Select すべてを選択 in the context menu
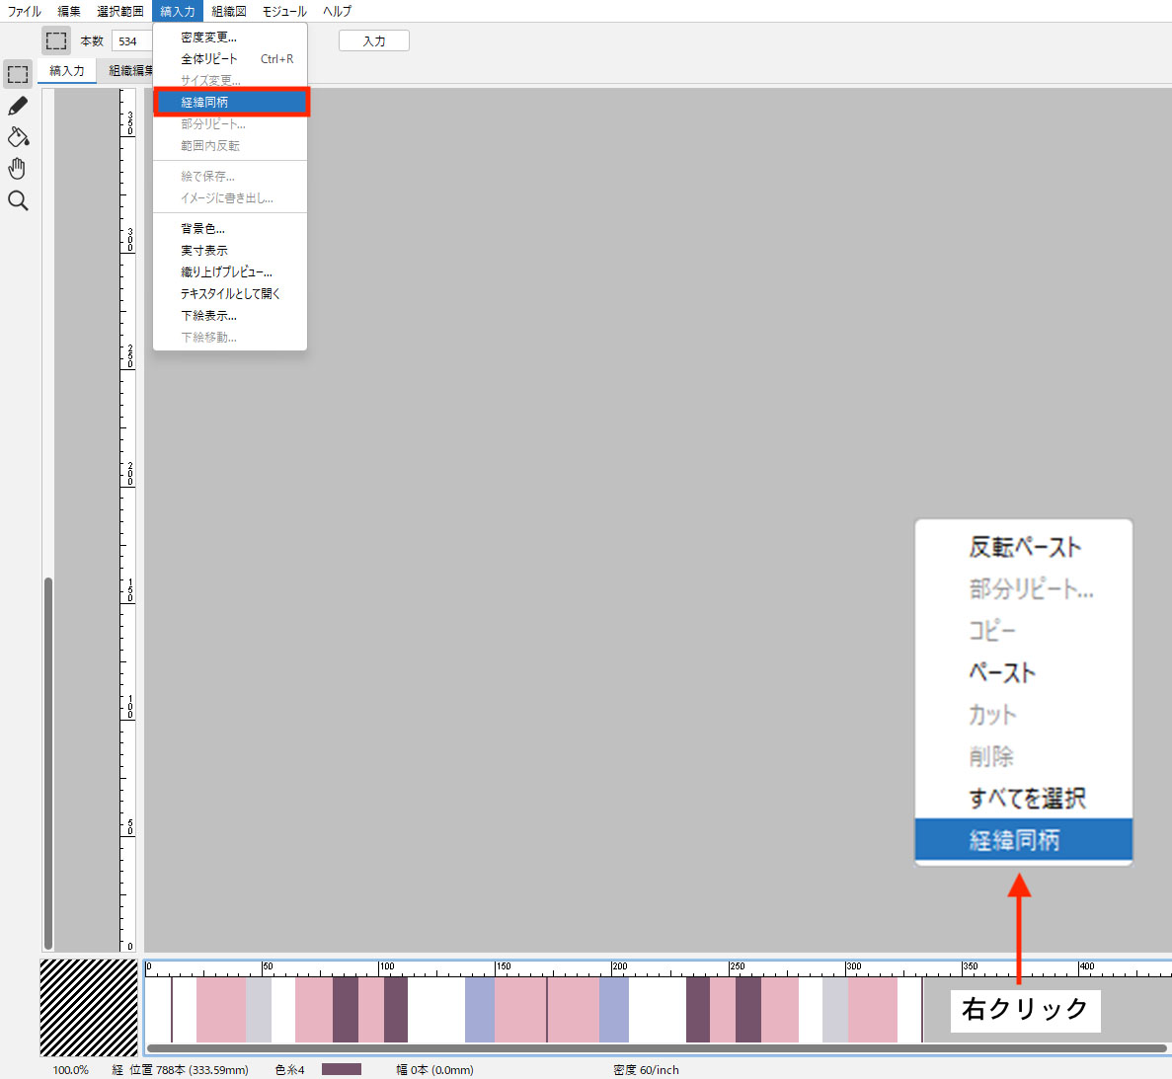Image resolution: width=1172 pixels, height=1079 pixels. [x=1027, y=798]
